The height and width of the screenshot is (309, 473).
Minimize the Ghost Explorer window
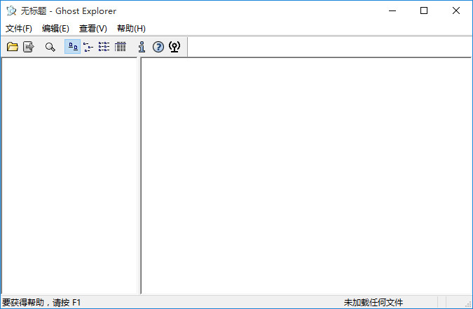pyautogui.click(x=392, y=10)
